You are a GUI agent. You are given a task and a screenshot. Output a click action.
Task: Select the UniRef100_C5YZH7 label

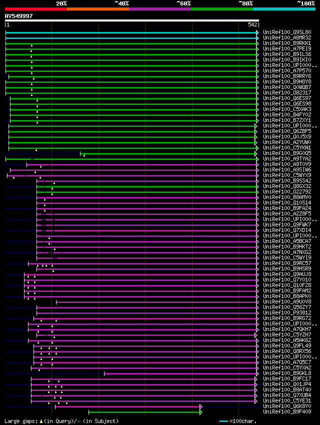(x=287, y=334)
